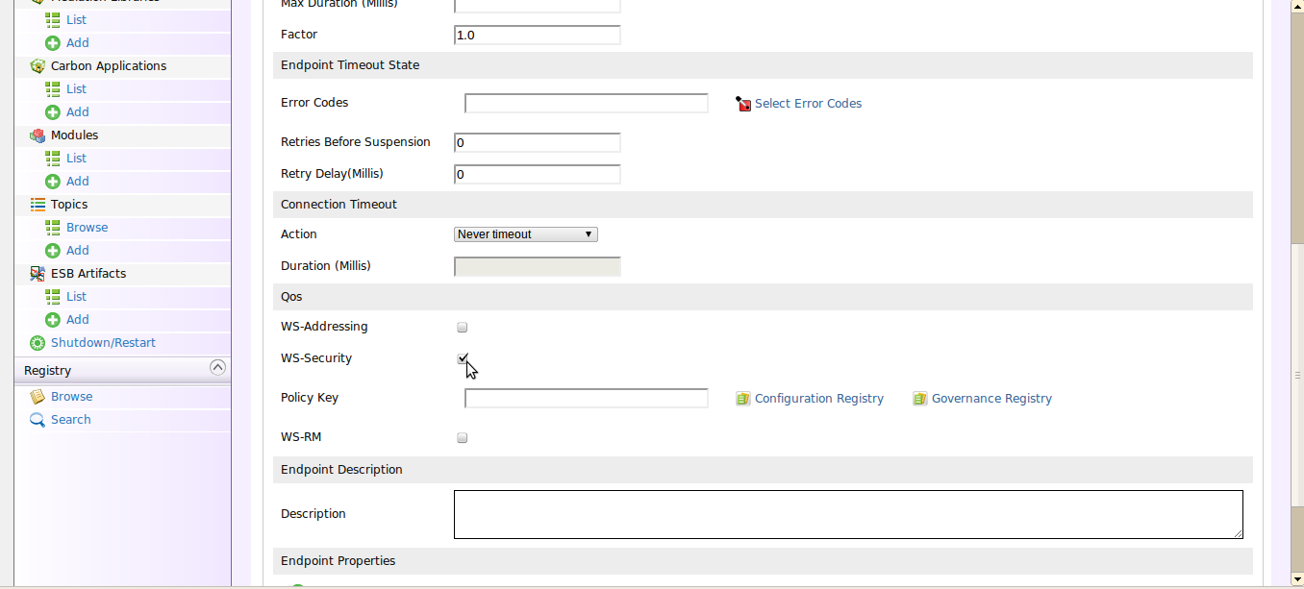This screenshot has height=589, width=1304.
Task: Select the Search magnifier under Registry
Action: [37, 419]
